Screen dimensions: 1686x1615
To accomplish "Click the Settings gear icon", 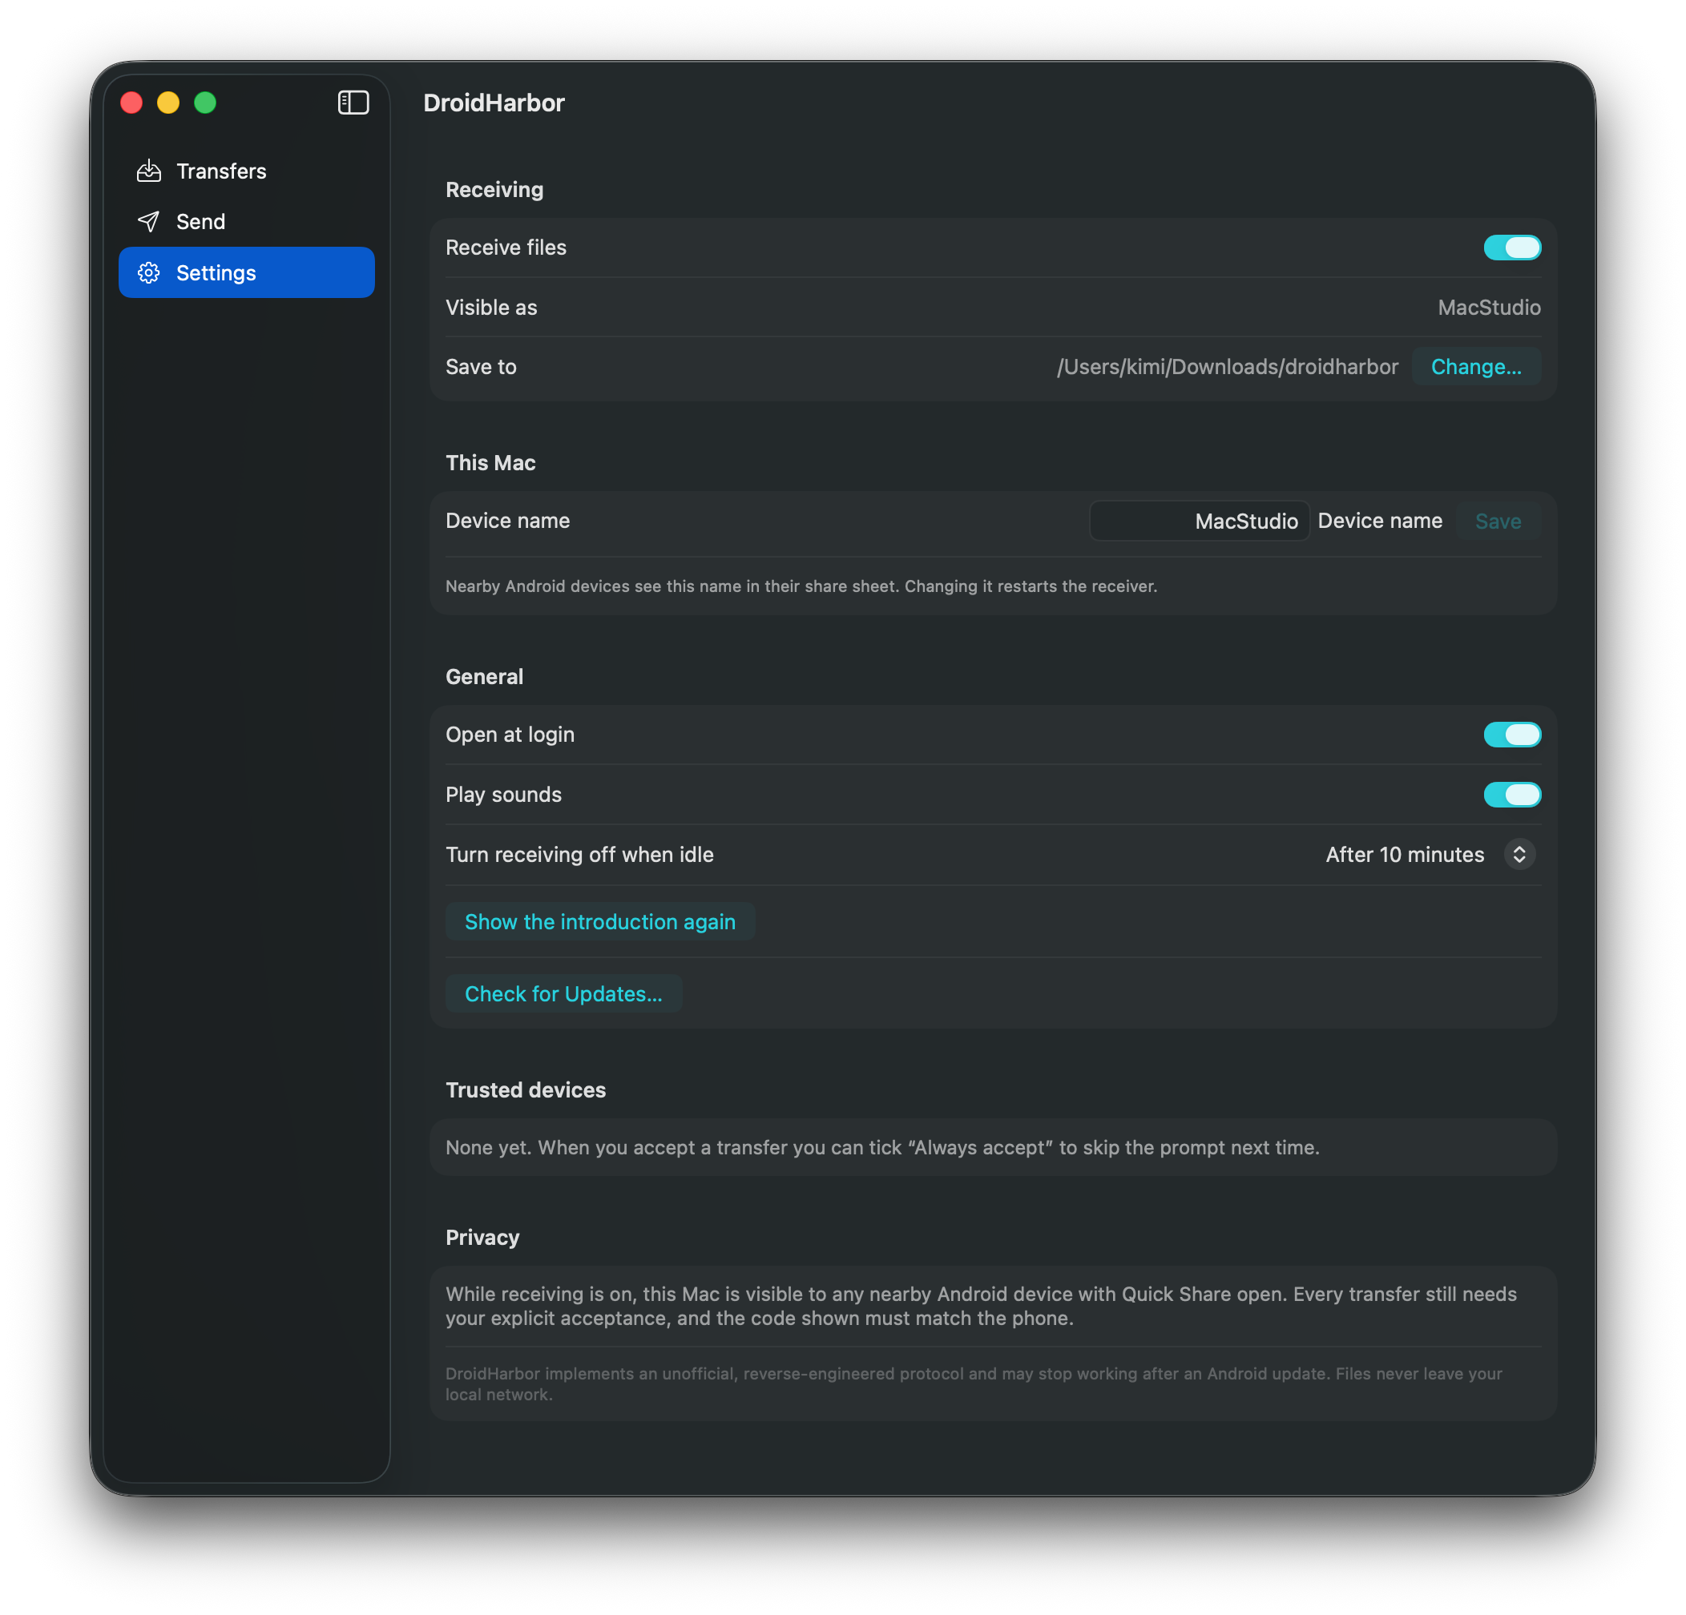I will point(149,272).
